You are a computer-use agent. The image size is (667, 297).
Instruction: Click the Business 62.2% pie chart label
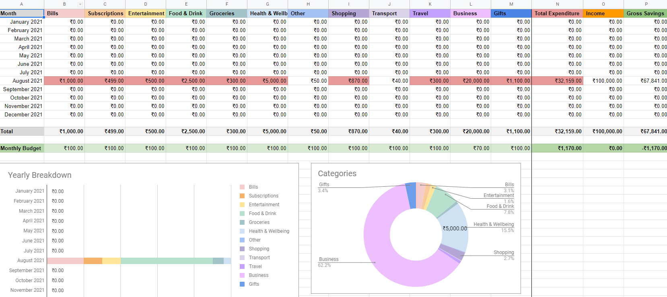tap(328, 262)
